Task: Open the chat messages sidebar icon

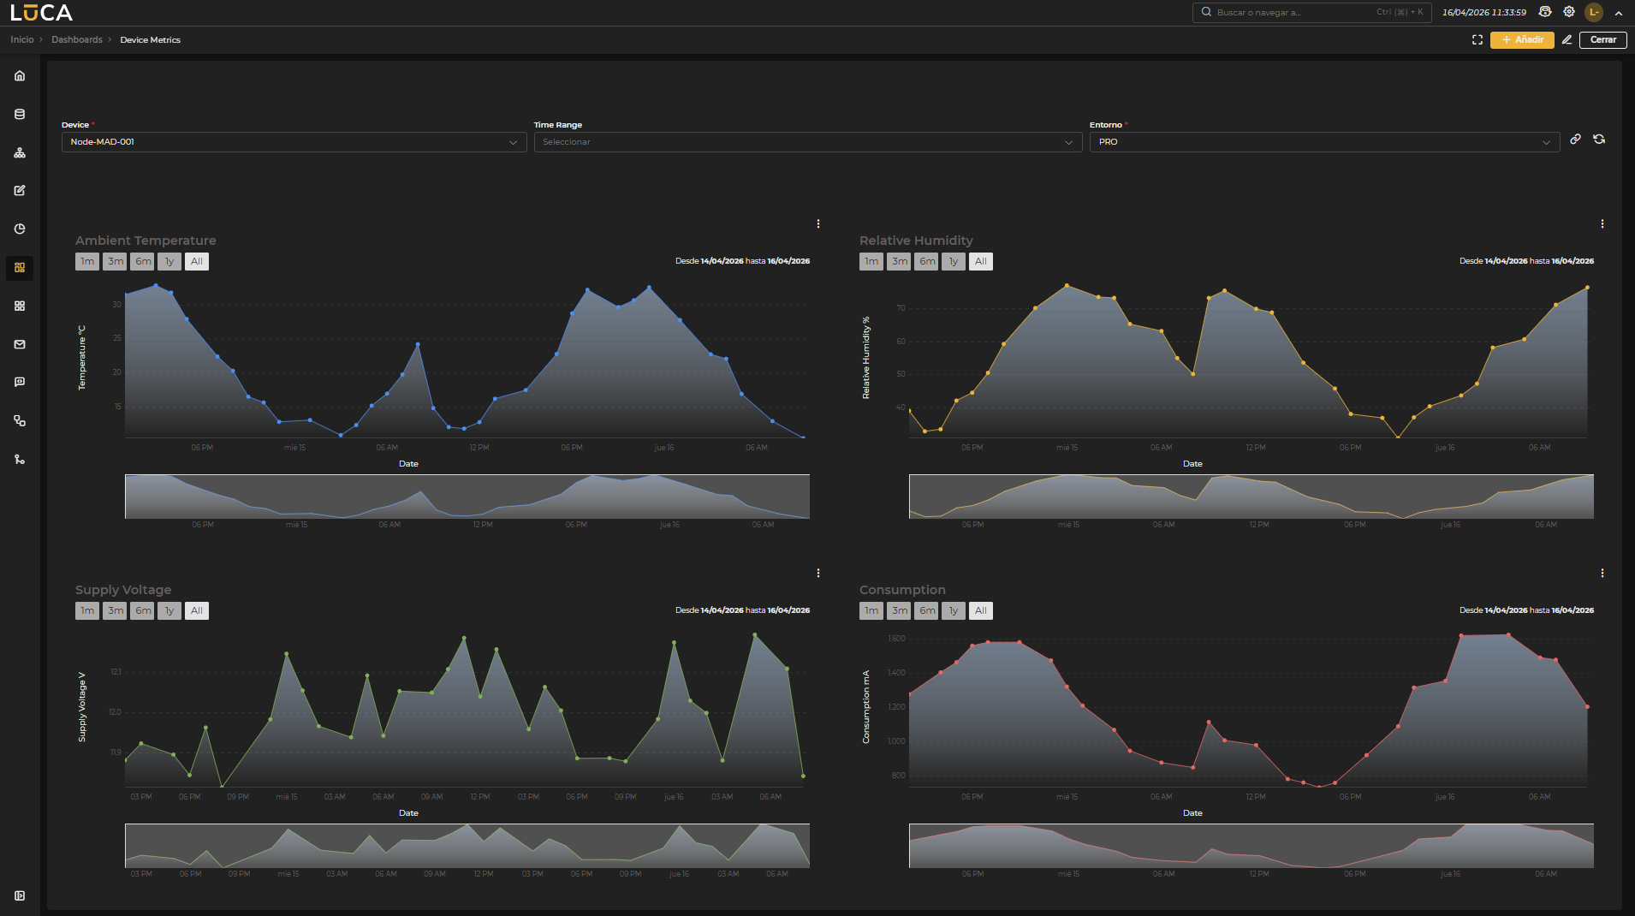Action: click(x=20, y=382)
